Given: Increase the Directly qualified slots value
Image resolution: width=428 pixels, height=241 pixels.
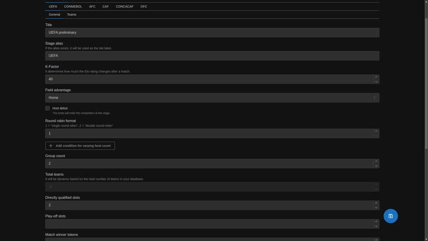Looking at the screenshot, I should (376, 203).
